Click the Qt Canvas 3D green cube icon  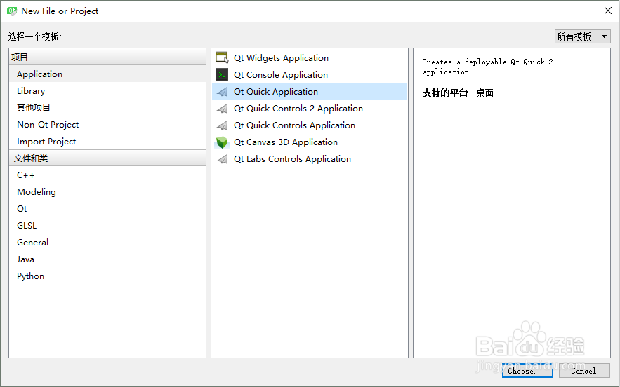pyautogui.click(x=222, y=142)
